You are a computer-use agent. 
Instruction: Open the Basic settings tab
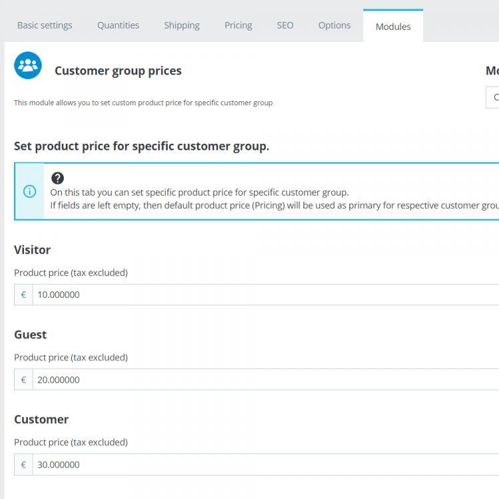point(45,25)
